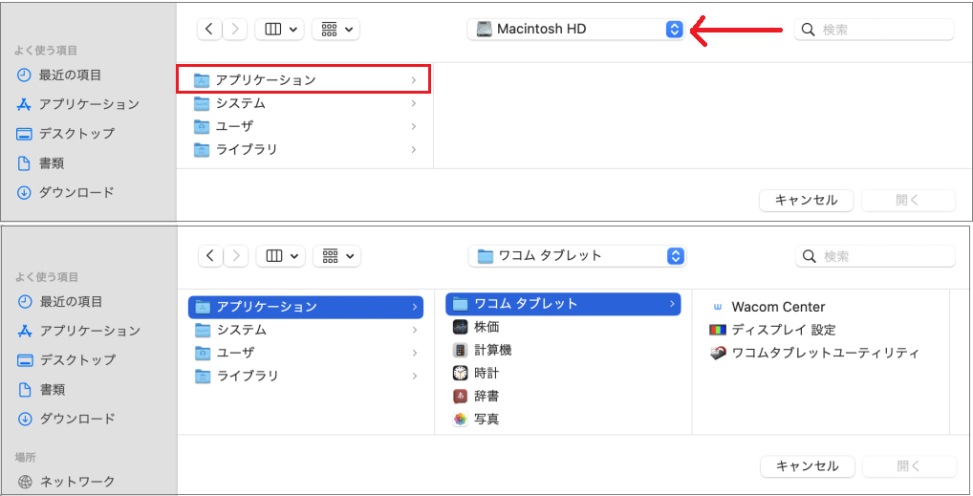This screenshot has height=496, width=973.
Task: Open ライブラリ folder in ワコム タブレット dialog
Action: coord(305,377)
